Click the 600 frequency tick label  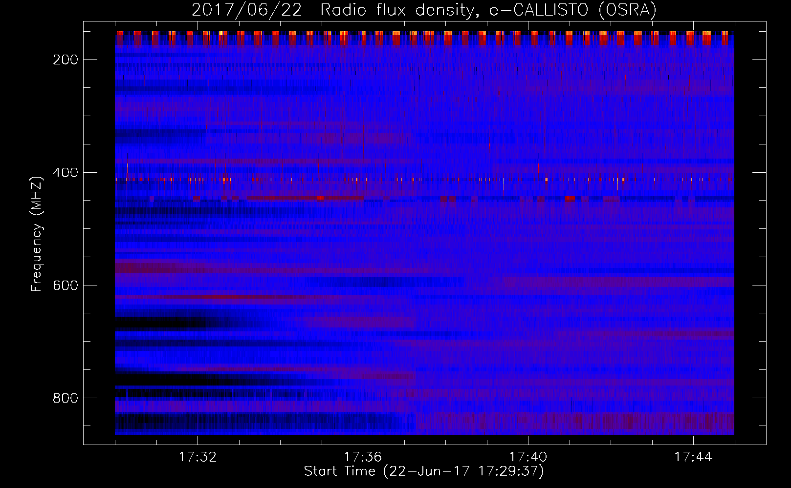tap(66, 285)
